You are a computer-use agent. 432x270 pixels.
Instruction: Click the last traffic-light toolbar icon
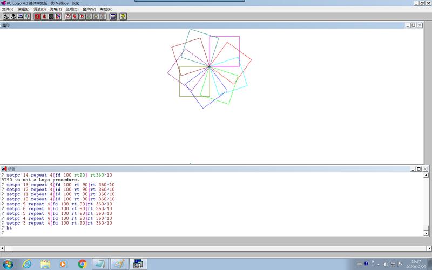(103, 17)
